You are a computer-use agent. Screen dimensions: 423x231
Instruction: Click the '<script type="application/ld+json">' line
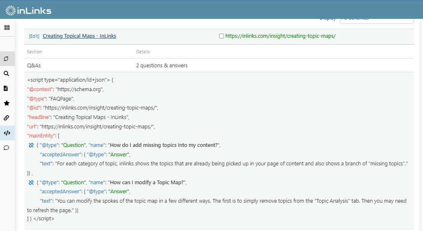point(70,80)
